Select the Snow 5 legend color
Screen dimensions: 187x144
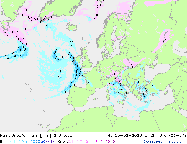(87, 142)
